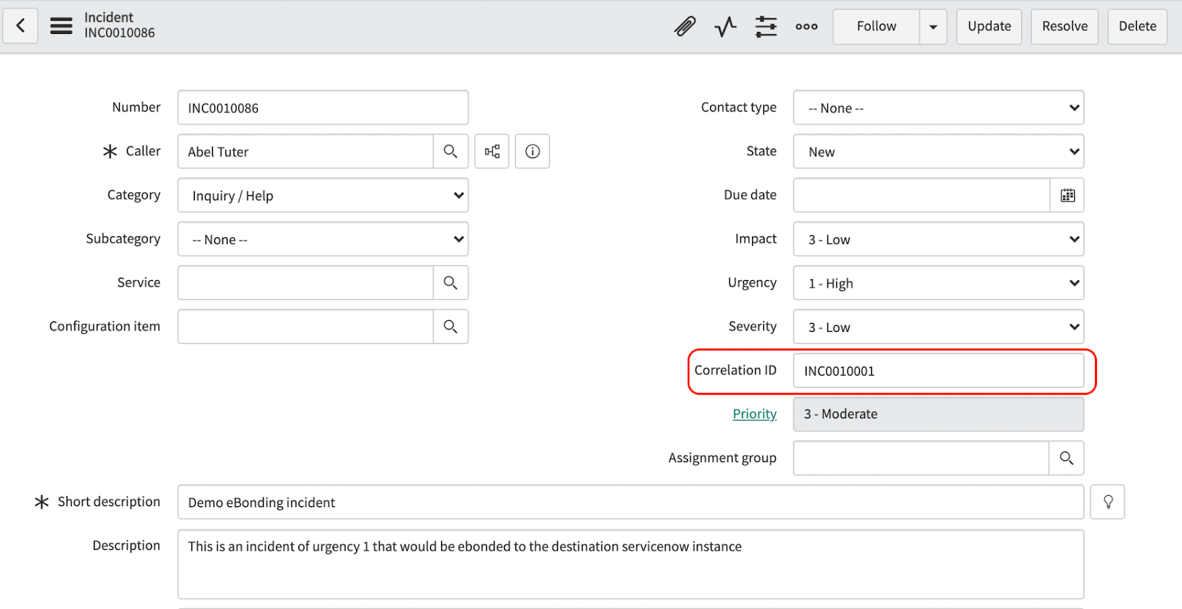Select the Incident INC0010086 header title
Screen dimensions: 1182x609
click(x=120, y=25)
